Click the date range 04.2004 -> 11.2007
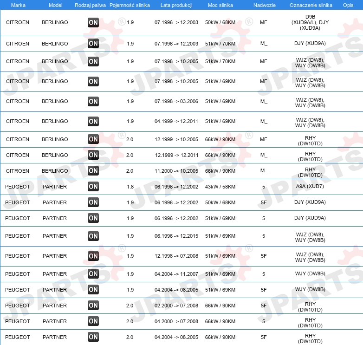Image resolution: width=363 pixels, height=345 pixels. 176,274
